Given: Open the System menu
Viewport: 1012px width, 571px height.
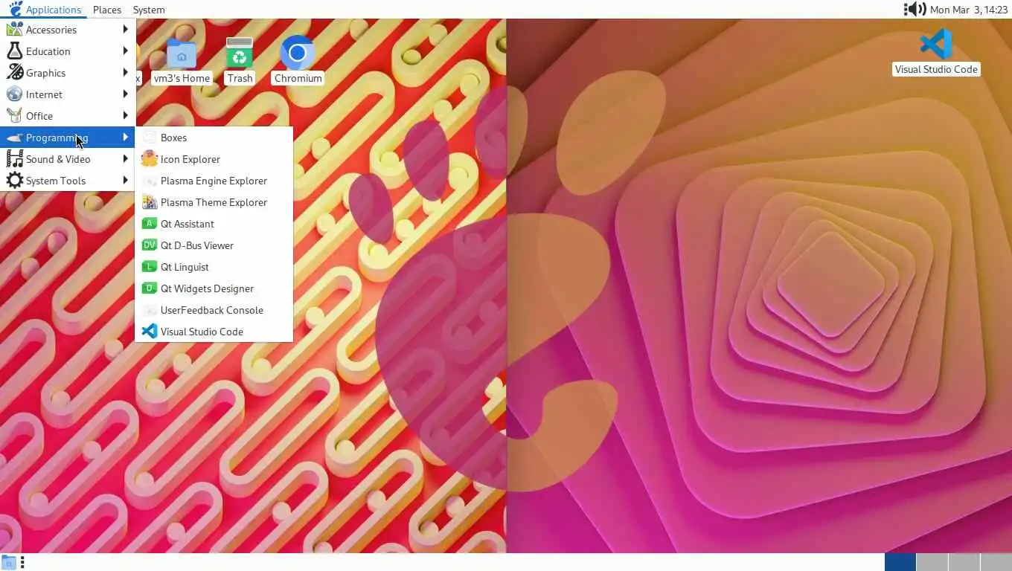Looking at the screenshot, I should tap(149, 10).
